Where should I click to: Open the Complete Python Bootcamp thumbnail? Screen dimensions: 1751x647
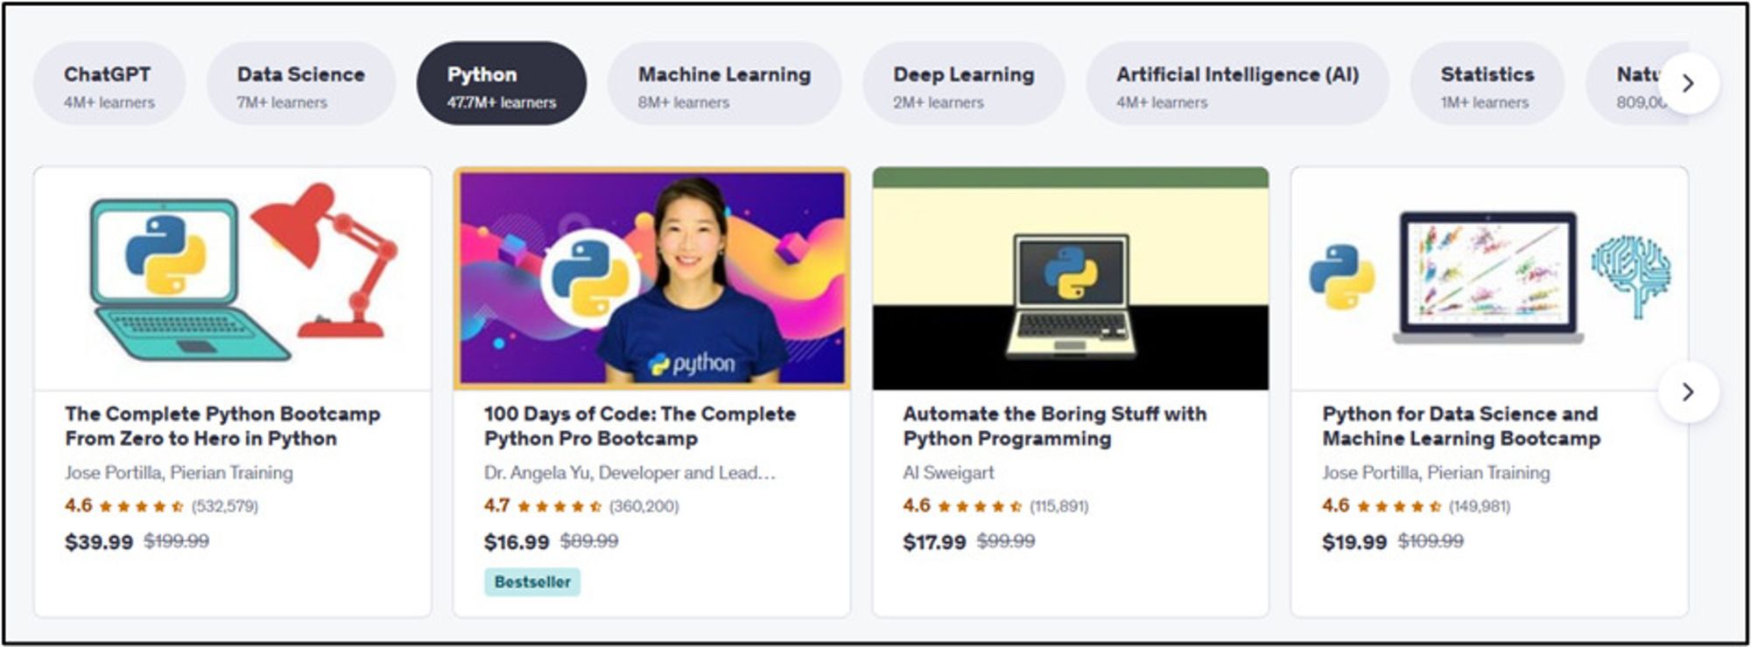click(233, 278)
